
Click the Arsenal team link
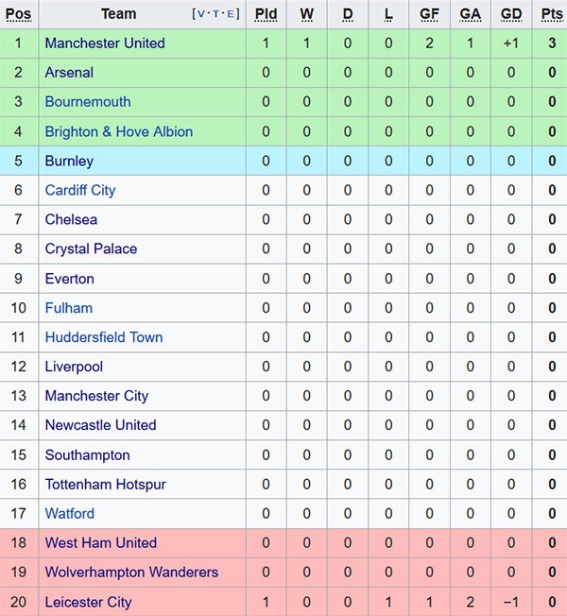(x=69, y=73)
